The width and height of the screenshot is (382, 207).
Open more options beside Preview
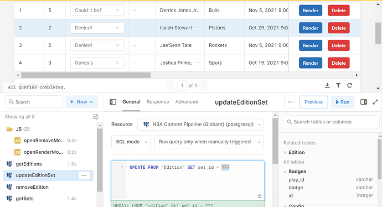(290, 102)
